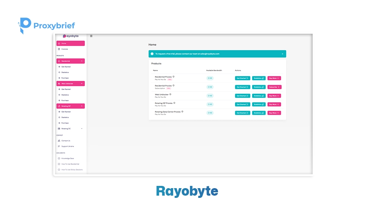This screenshot has height=211, width=374.
Task: Click Buy More in the Rotating ISP Proxies row
Action: click(274, 105)
